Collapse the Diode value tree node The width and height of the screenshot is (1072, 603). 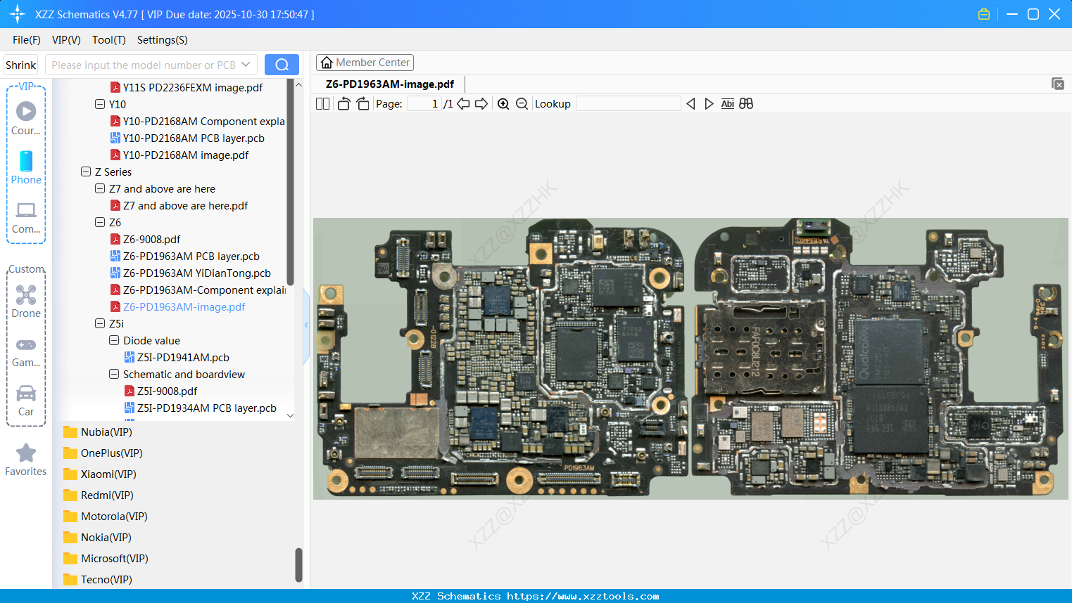(x=114, y=340)
